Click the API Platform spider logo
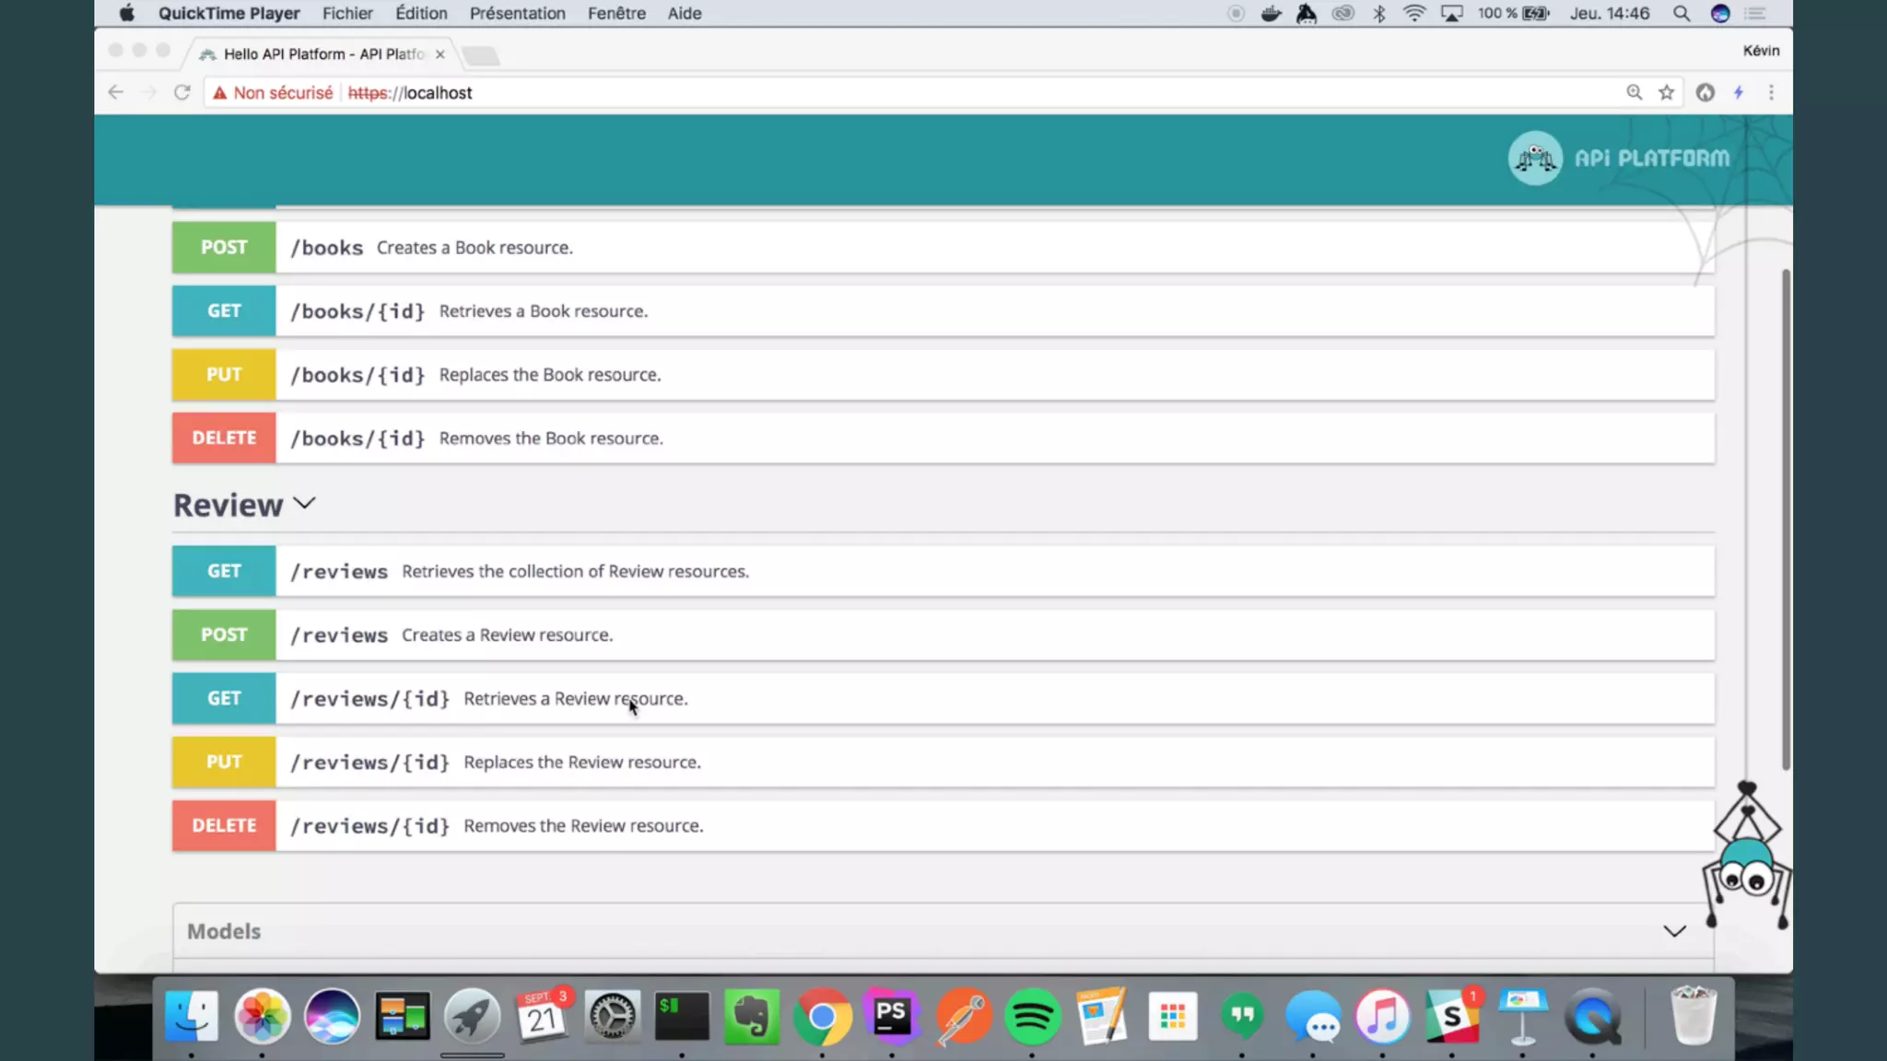The width and height of the screenshot is (1887, 1061). (1535, 158)
